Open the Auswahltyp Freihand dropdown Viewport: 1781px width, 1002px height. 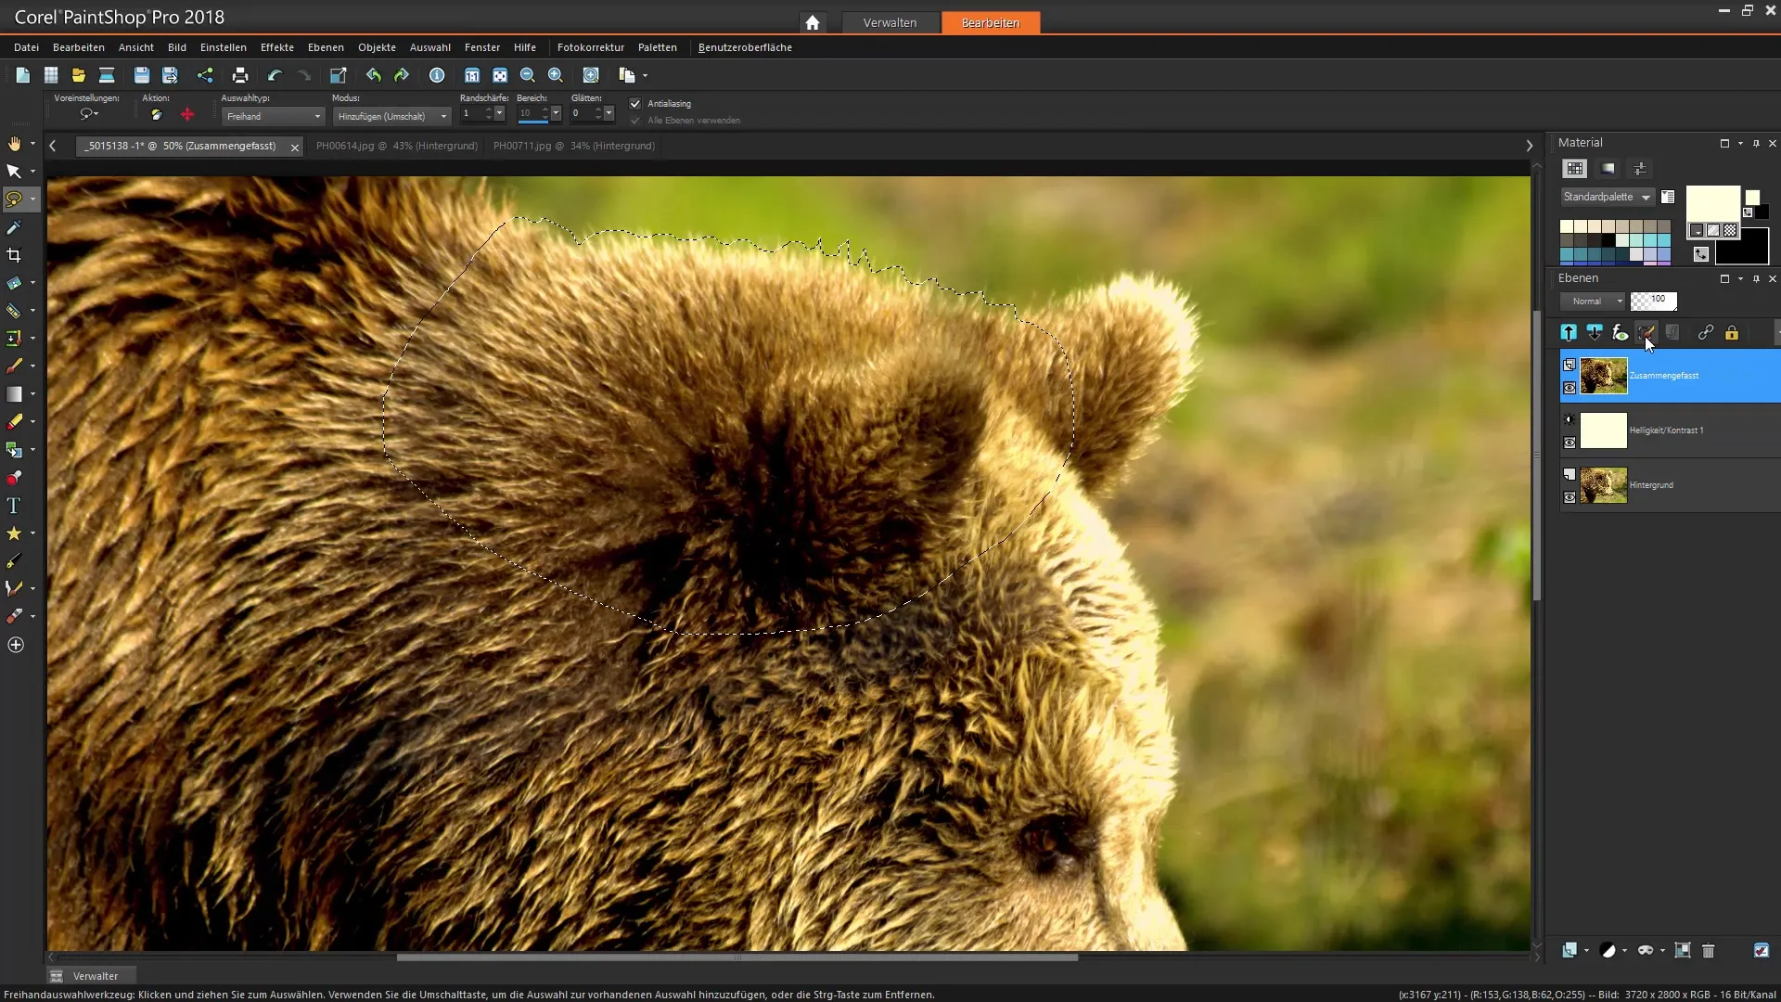[273, 116]
